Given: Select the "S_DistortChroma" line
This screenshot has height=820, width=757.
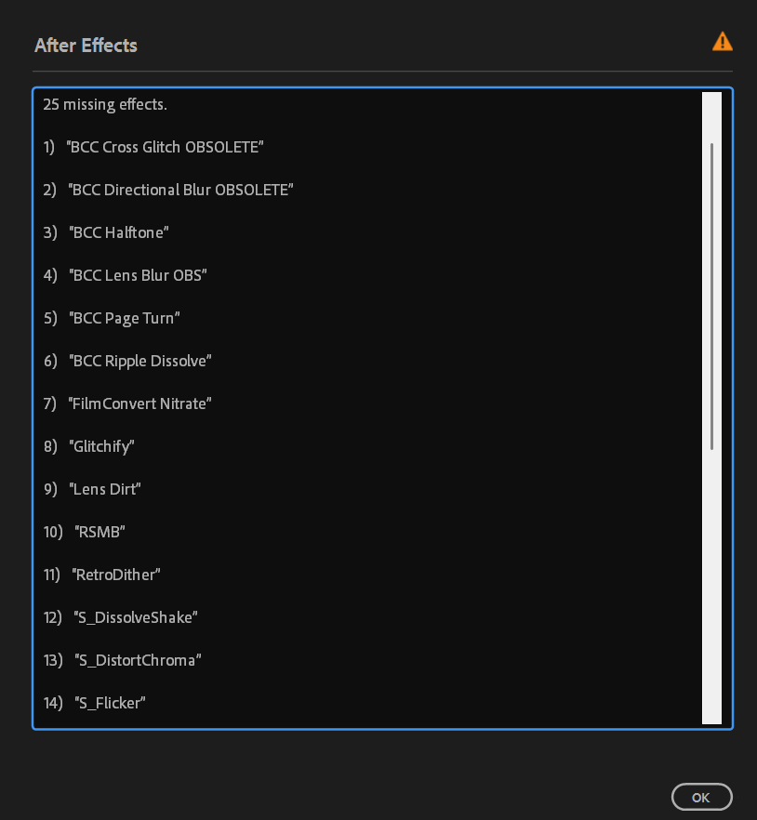Looking at the screenshot, I should [138, 660].
